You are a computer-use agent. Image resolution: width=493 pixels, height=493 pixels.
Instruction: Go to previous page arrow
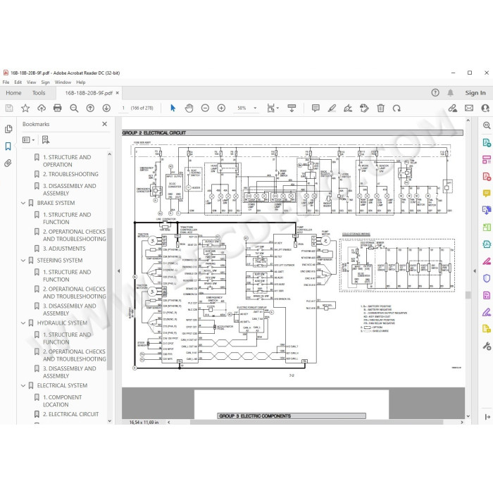coord(90,108)
